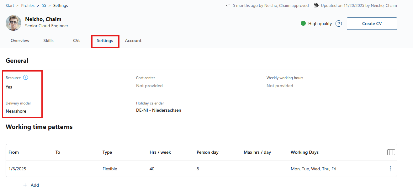
Task: Click the Working time patterns heading
Action: [x=39, y=127]
